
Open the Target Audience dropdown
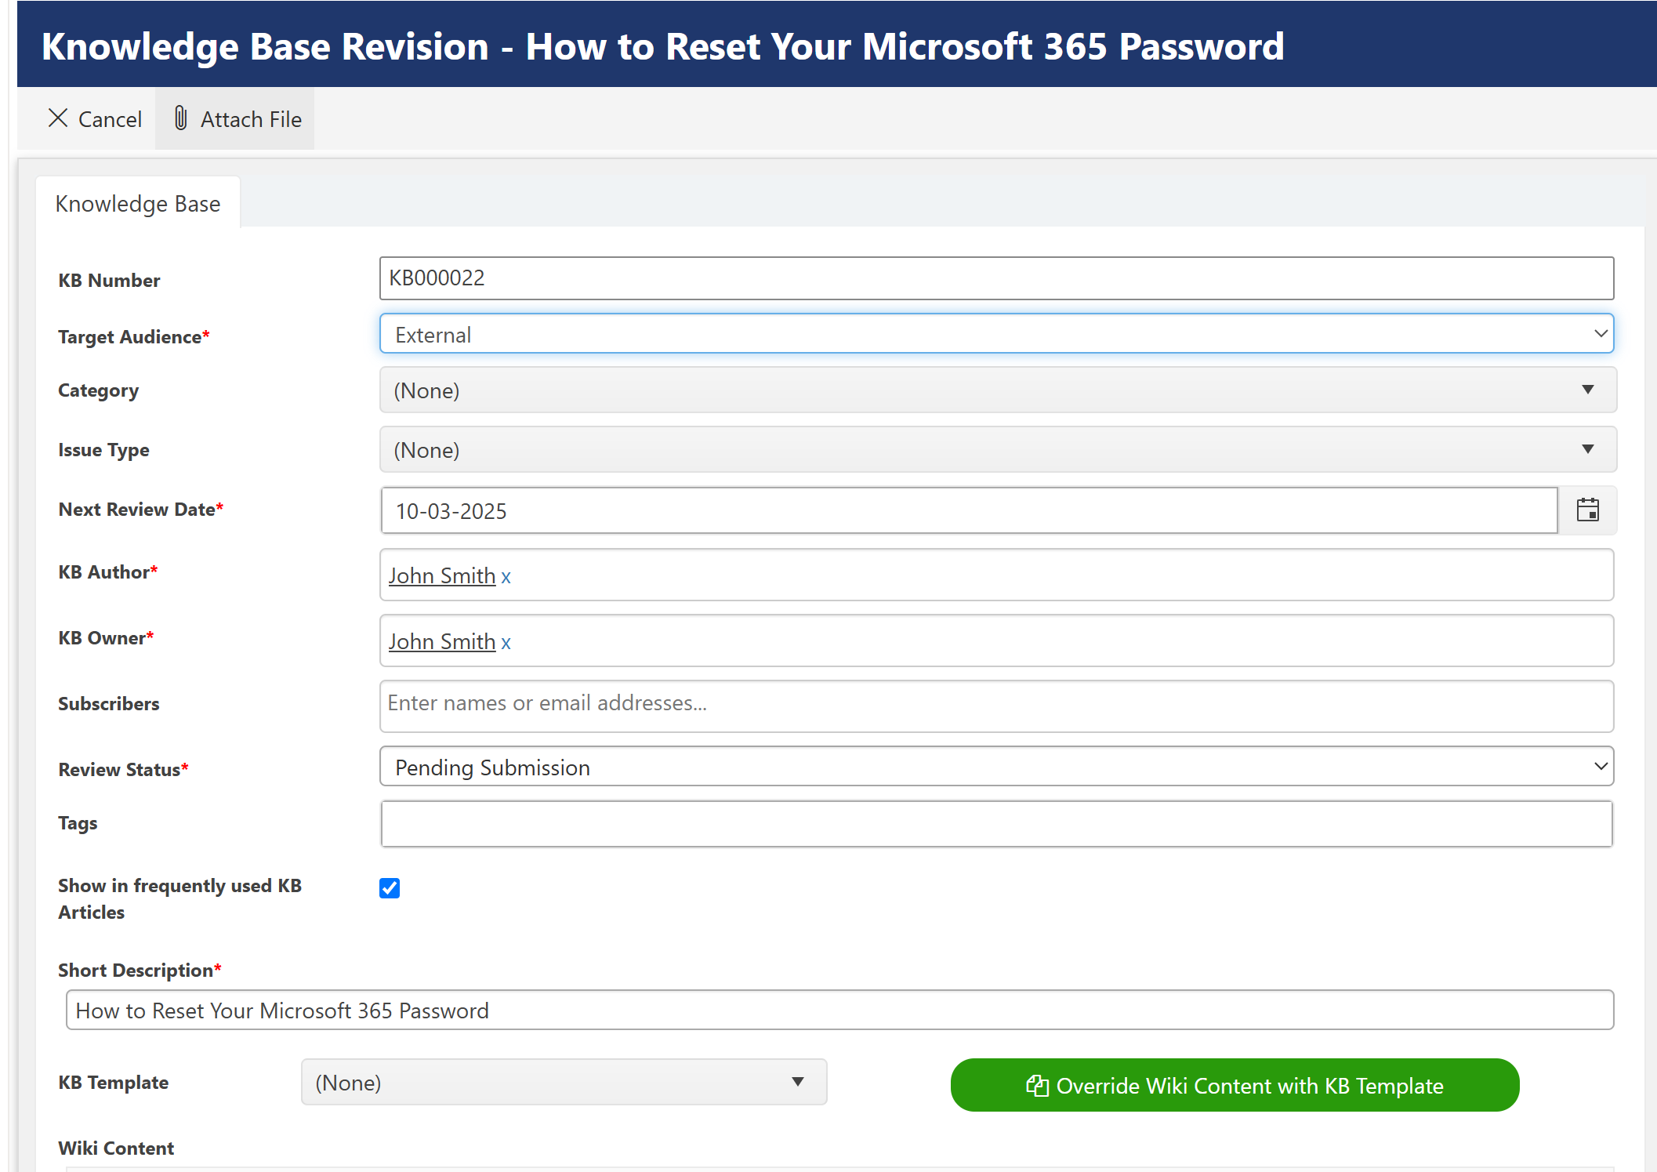[x=995, y=334]
